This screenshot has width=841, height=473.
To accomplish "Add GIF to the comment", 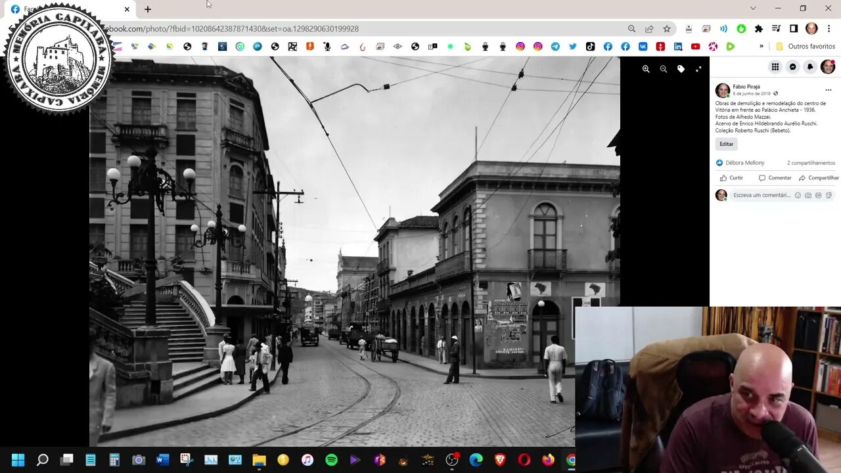I will [818, 195].
